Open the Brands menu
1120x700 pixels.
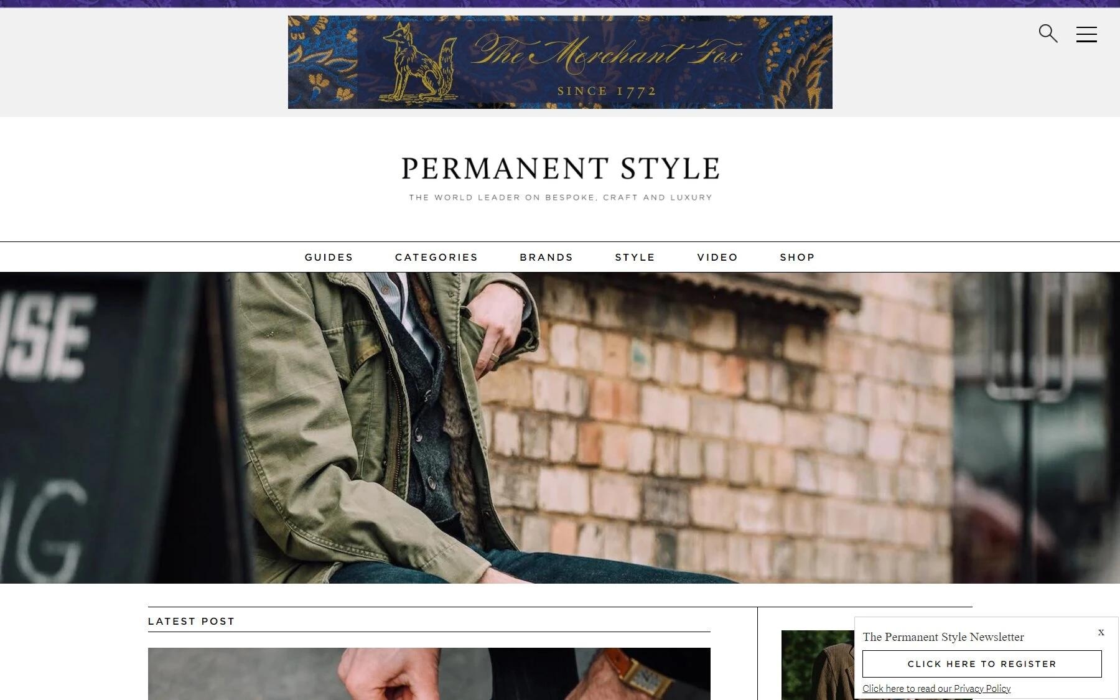coord(546,257)
